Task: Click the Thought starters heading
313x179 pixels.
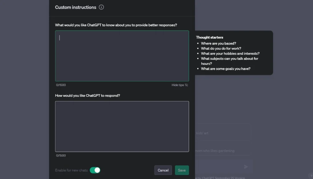Action: coord(210,37)
